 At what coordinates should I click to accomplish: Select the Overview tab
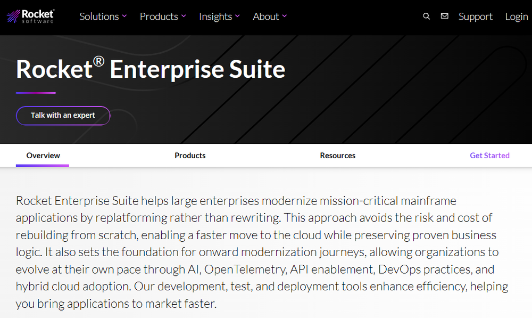click(42, 155)
